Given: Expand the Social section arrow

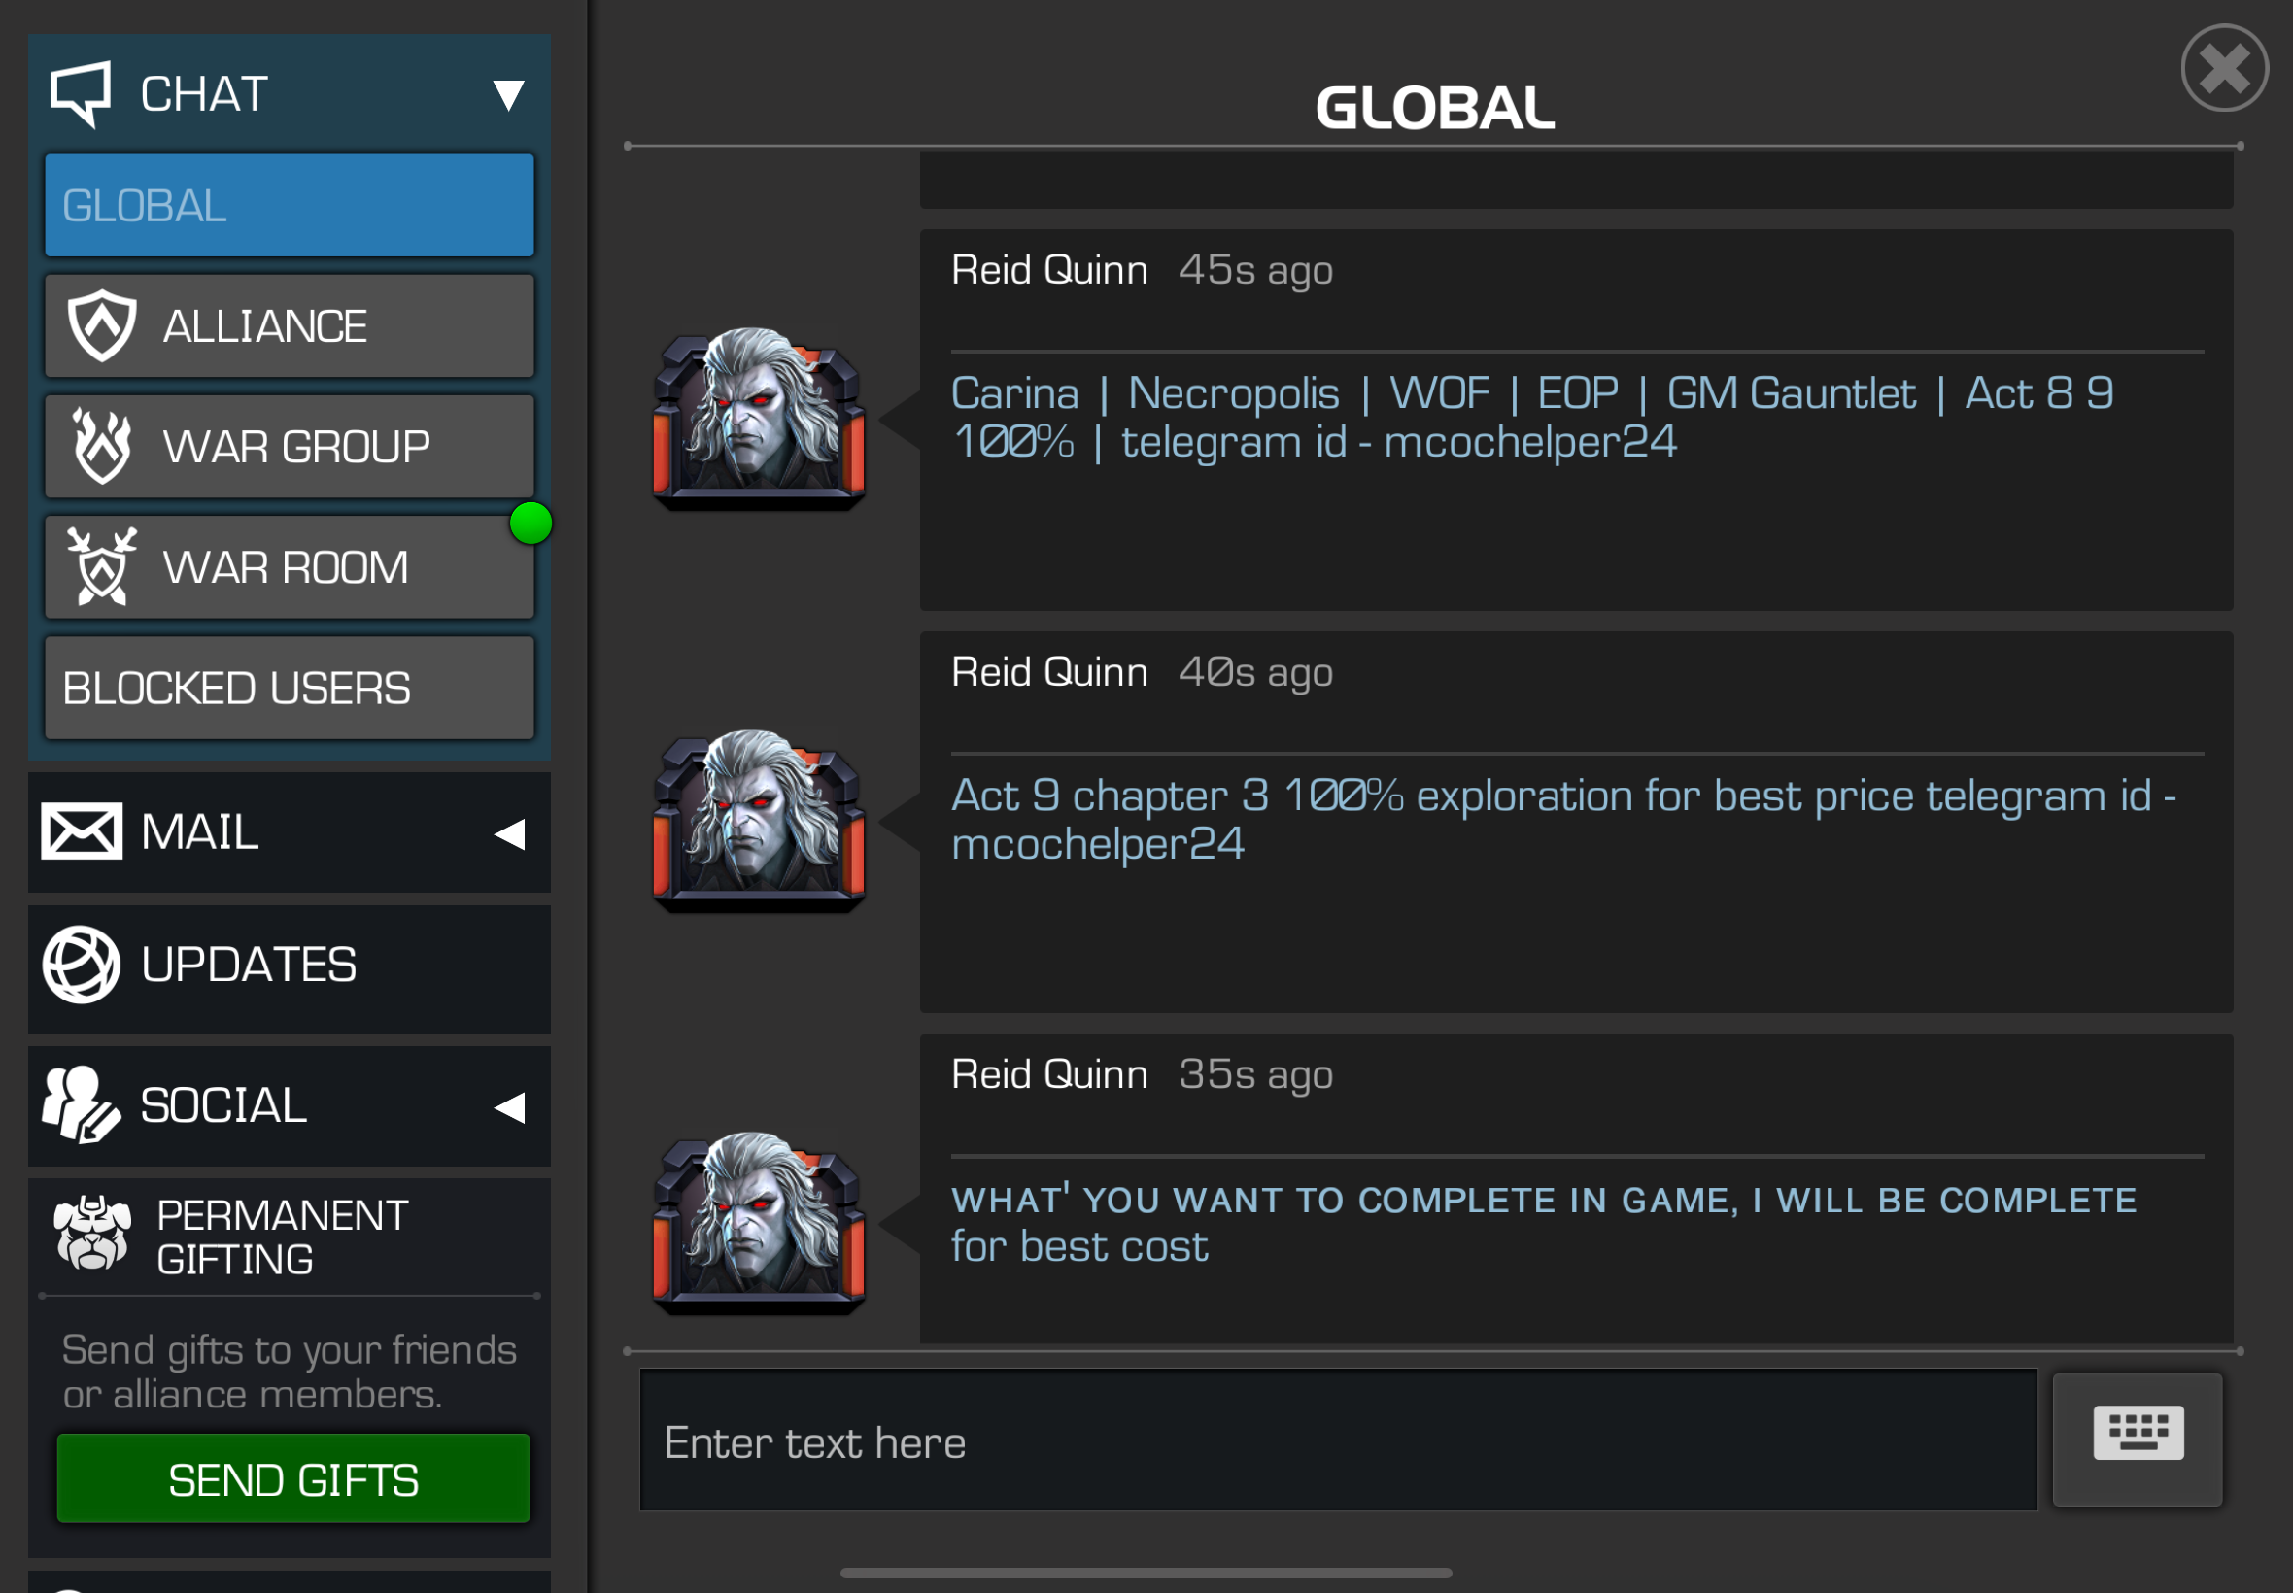Looking at the screenshot, I should [x=510, y=1107].
